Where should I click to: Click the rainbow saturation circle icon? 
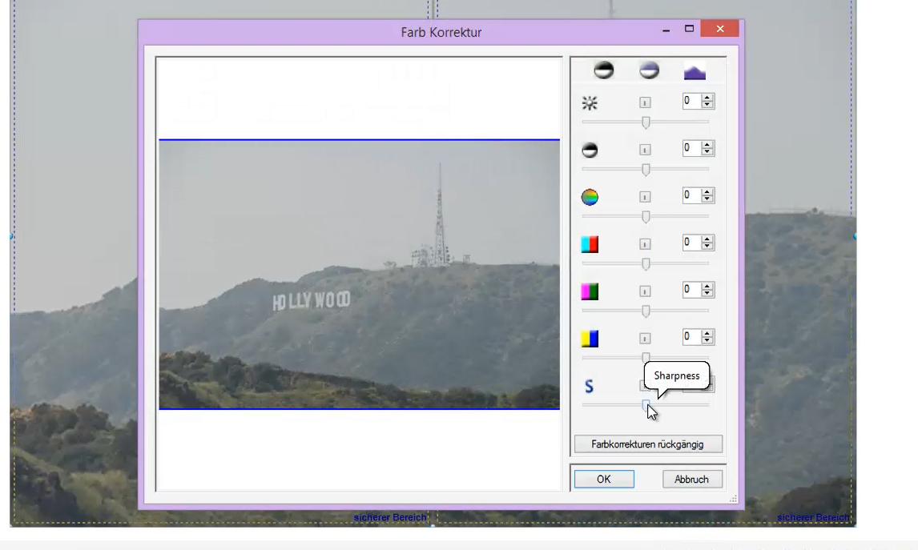(590, 197)
